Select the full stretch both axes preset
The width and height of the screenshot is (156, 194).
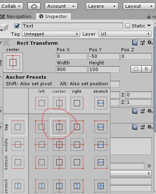(x=101, y=186)
